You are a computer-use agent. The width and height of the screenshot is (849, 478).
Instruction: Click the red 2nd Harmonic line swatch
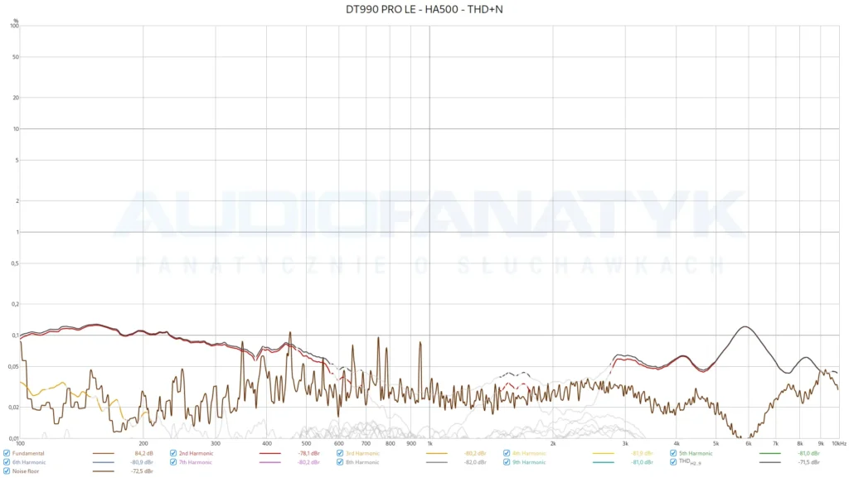tap(270, 454)
